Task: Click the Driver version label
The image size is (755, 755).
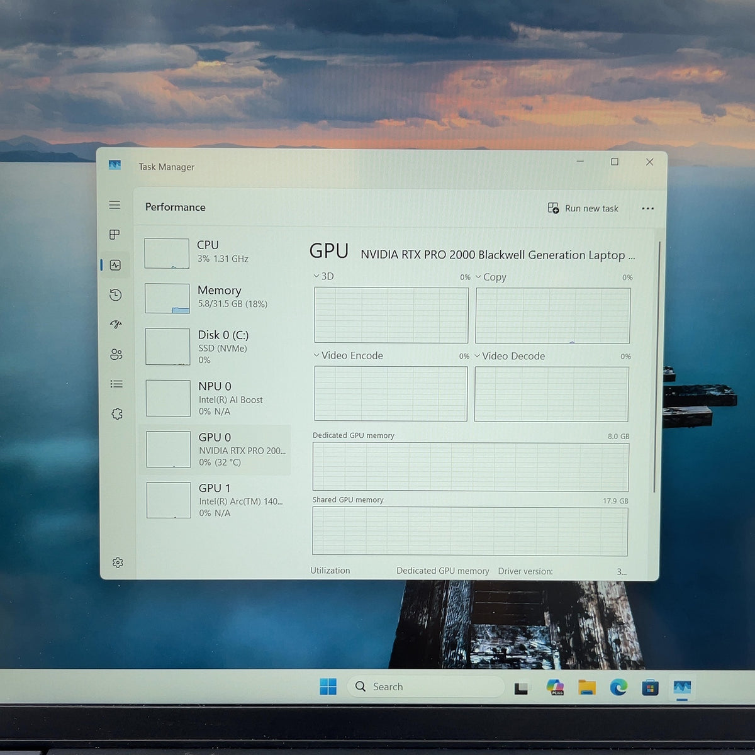Action: [x=525, y=571]
